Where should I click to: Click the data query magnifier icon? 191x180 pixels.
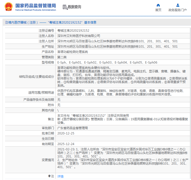tap(65, 7)
